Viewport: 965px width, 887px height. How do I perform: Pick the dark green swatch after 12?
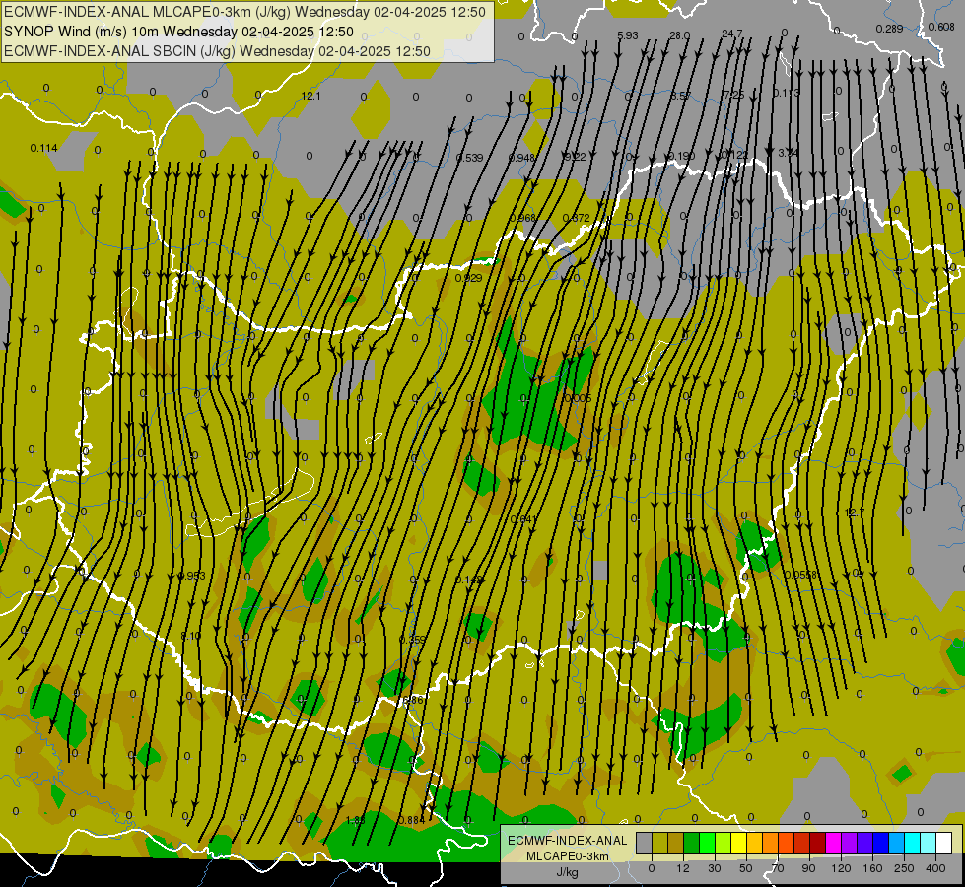click(691, 844)
